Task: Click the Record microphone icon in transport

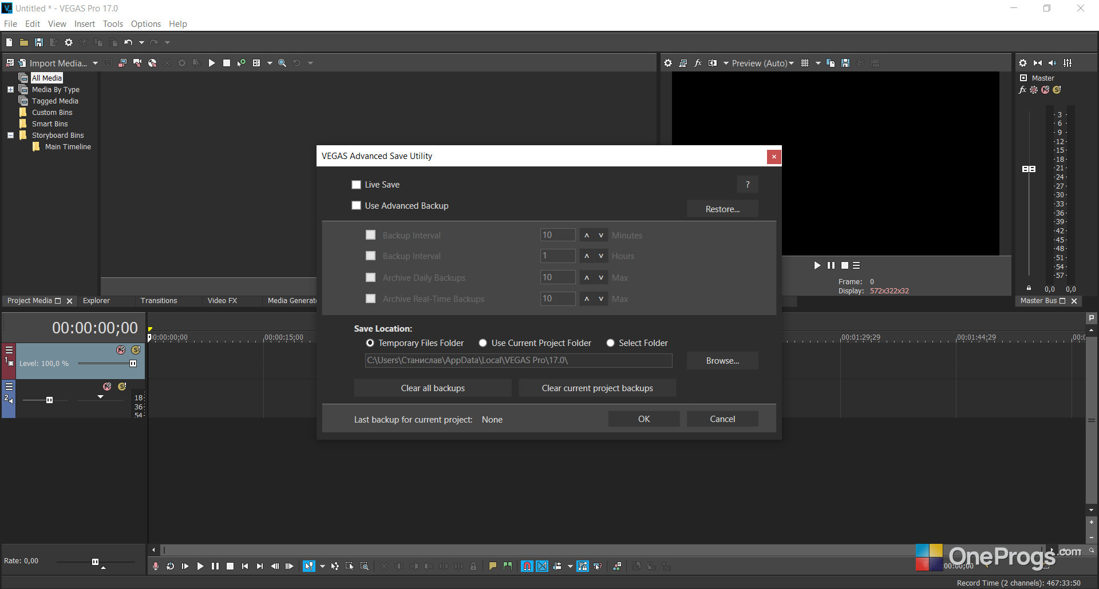Action: [x=156, y=566]
